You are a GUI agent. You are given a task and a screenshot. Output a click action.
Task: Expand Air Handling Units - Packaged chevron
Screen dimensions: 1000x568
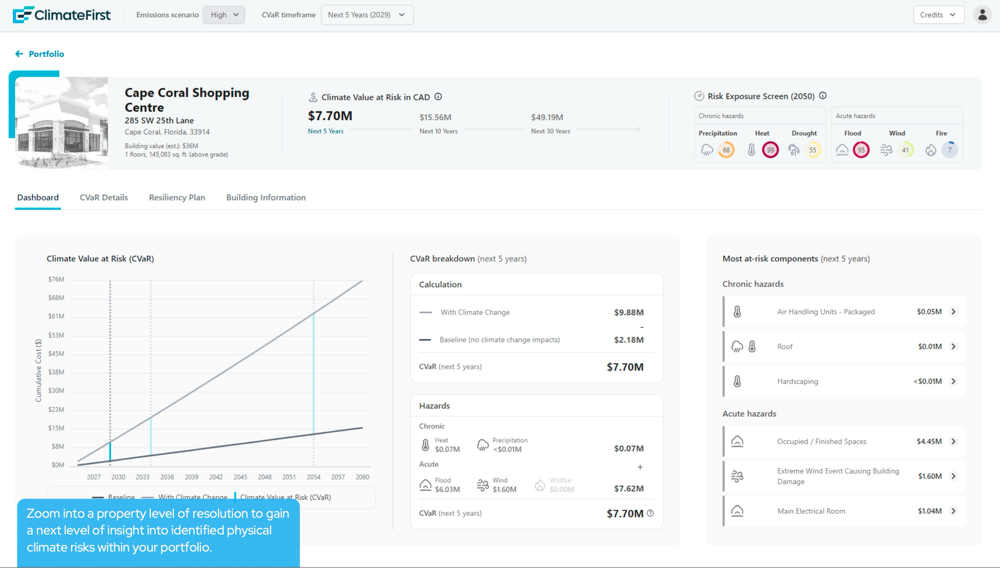[x=954, y=312]
